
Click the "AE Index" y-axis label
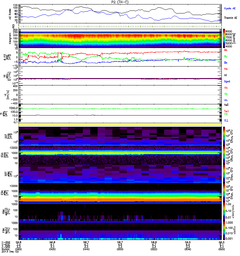pos(10,14)
